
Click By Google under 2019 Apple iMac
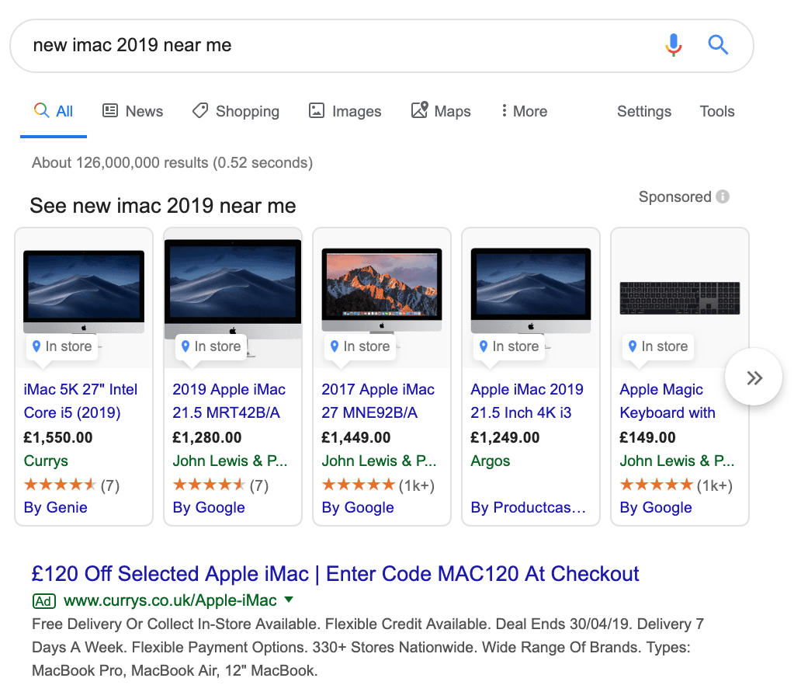point(209,507)
